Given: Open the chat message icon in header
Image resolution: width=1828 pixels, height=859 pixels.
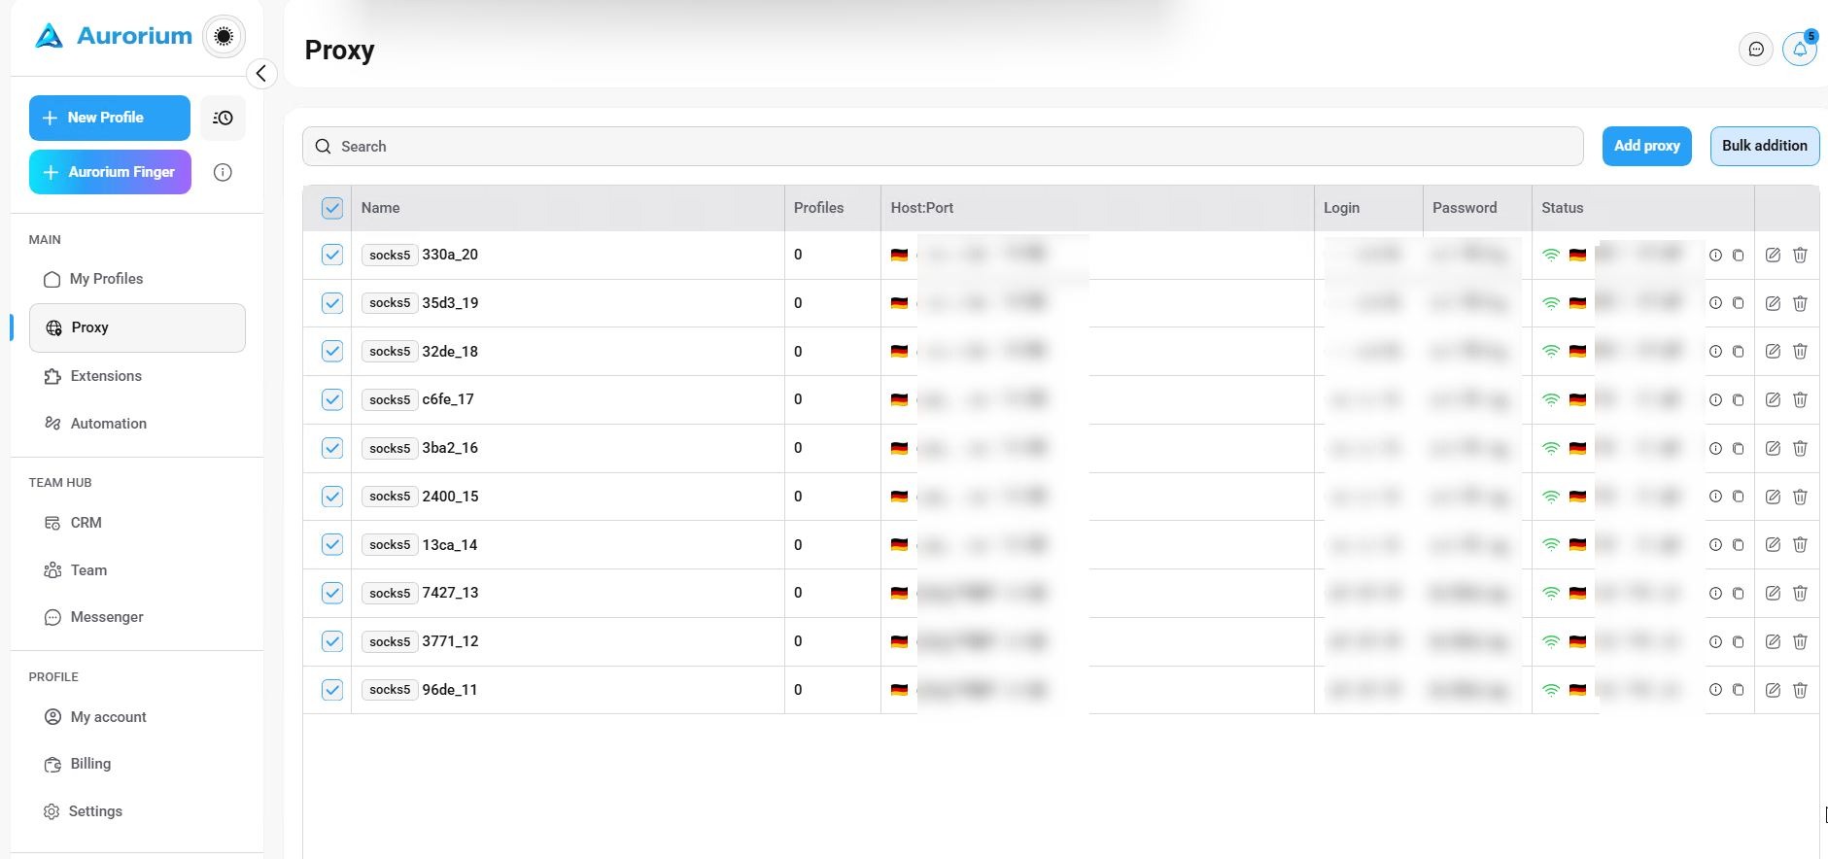Looking at the screenshot, I should point(1755,49).
